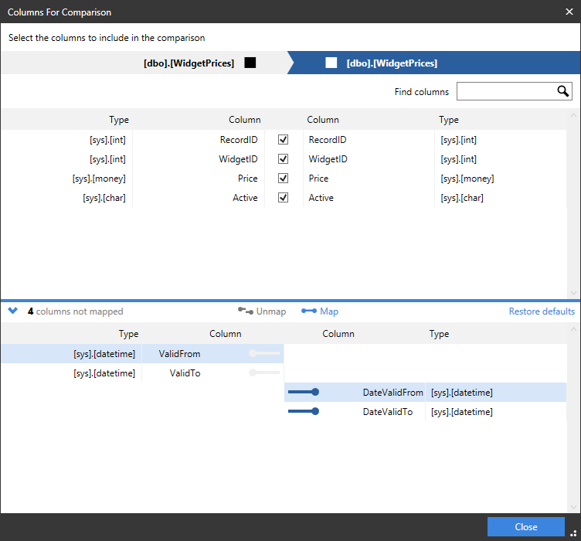The width and height of the screenshot is (581, 541).
Task: Click the Unmap connector icon
Action: click(x=246, y=311)
